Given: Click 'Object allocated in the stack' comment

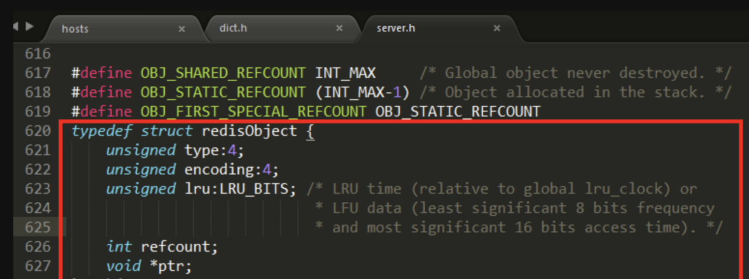Looking at the screenshot, I should point(575,92).
